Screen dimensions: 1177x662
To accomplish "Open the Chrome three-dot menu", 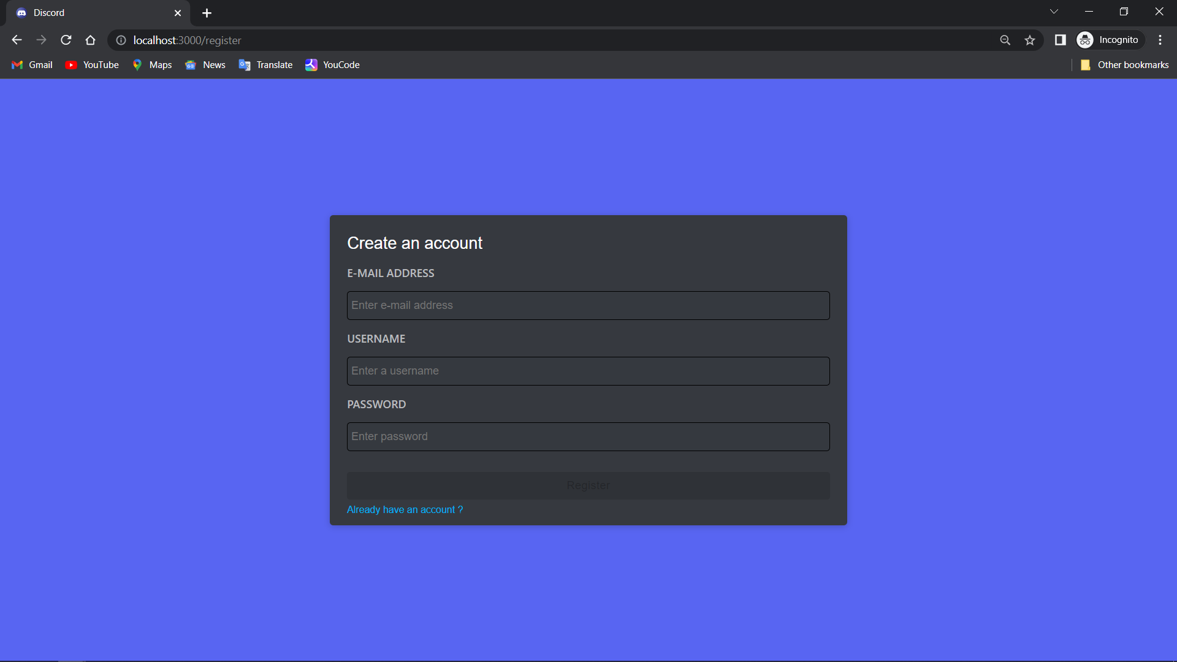I will (x=1160, y=40).
